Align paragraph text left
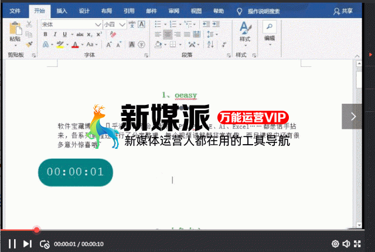Image resolution: width=375 pixels, height=252 pixels. pyautogui.click(x=158, y=35)
